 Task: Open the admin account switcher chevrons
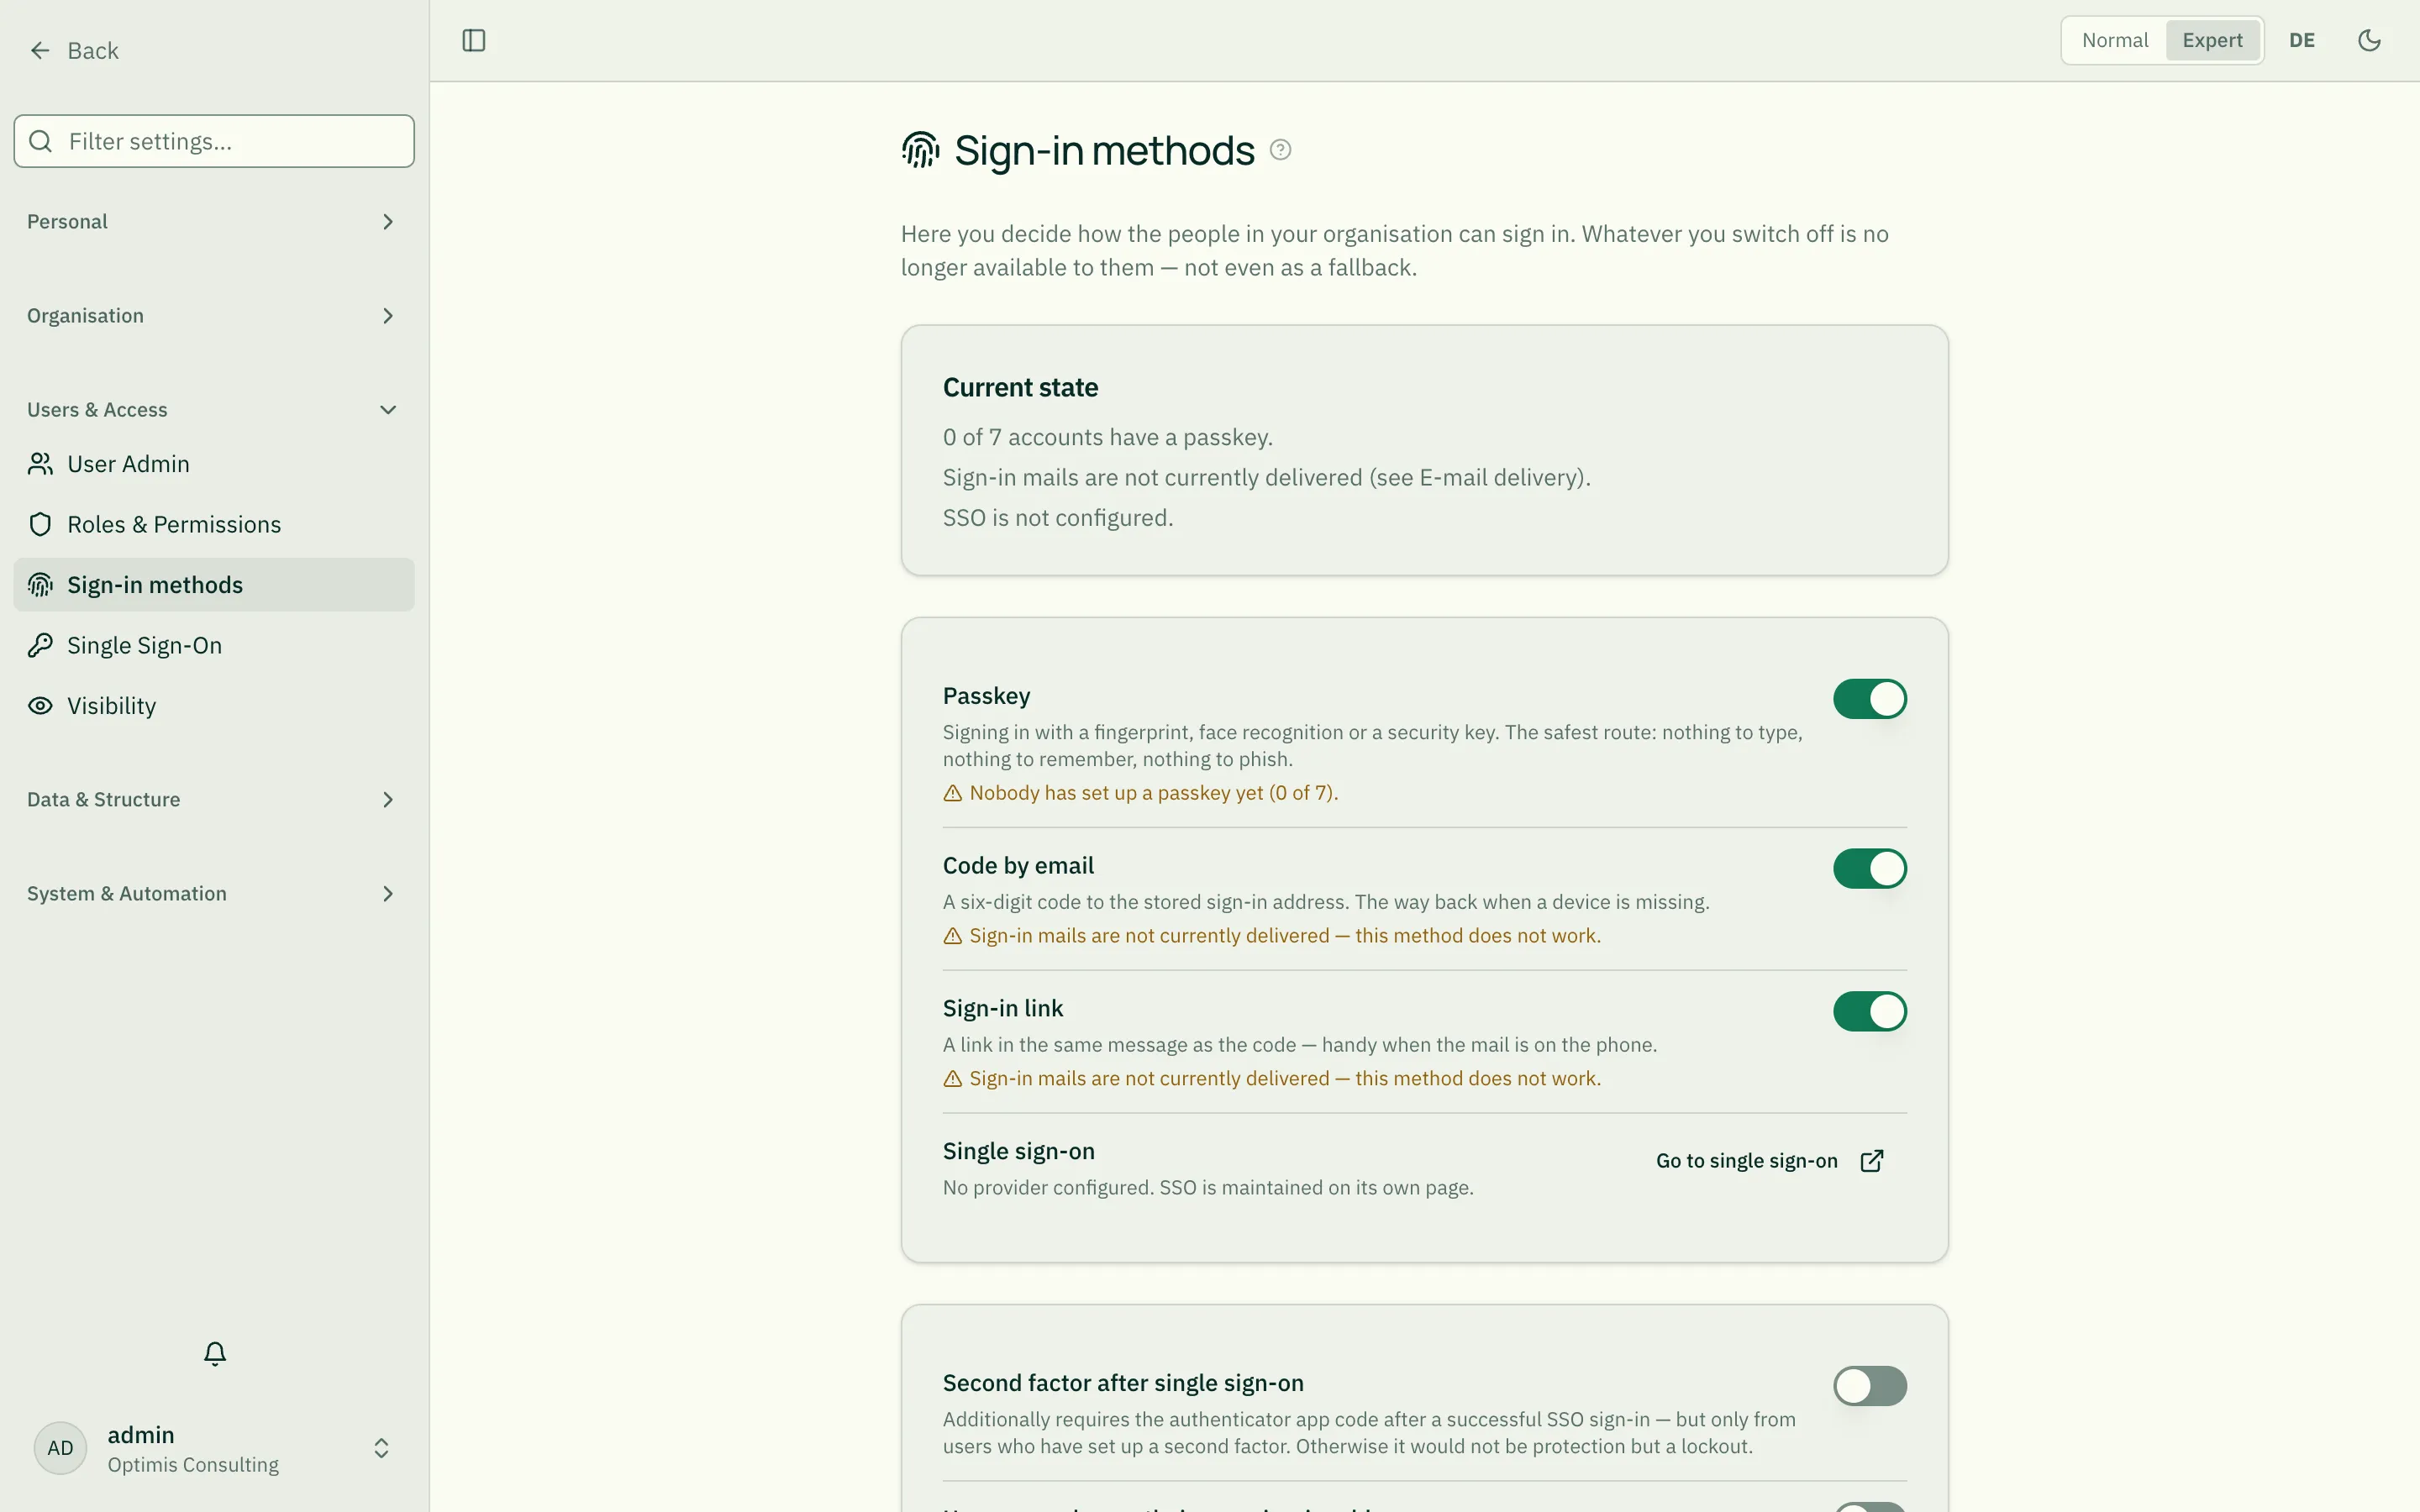point(381,1448)
